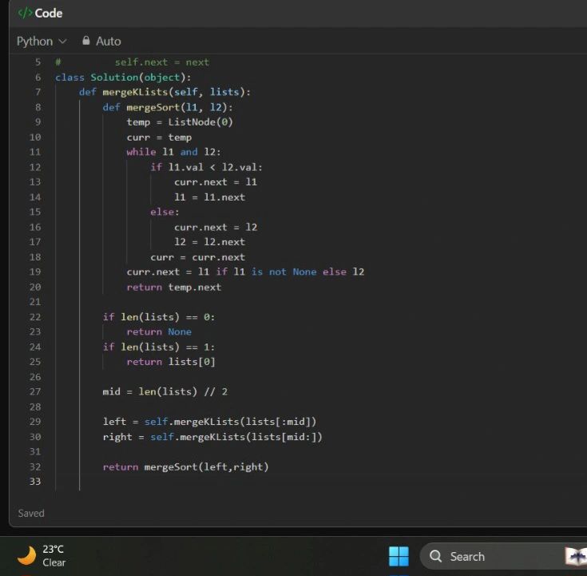Click the lock icon beside Auto
The width and height of the screenshot is (587, 576).
[x=86, y=41]
